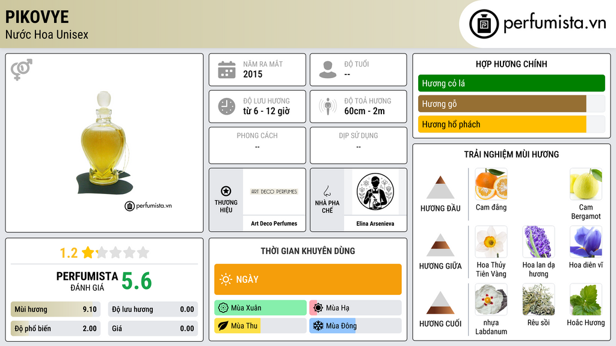Open the Cam đắng note image
The height and width of the screenshot is (346, 616).
coord(491,184)
